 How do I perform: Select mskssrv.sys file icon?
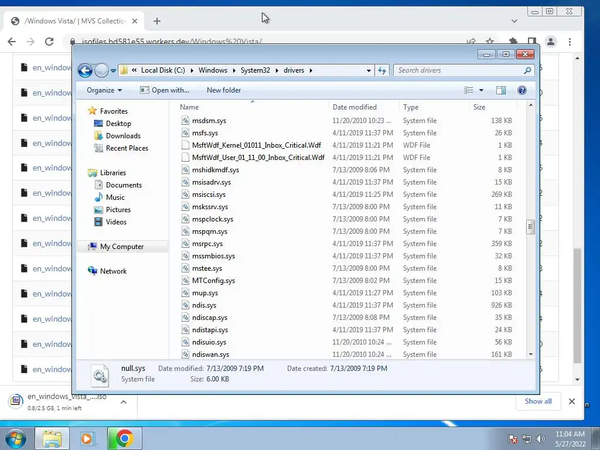(185, 207)
